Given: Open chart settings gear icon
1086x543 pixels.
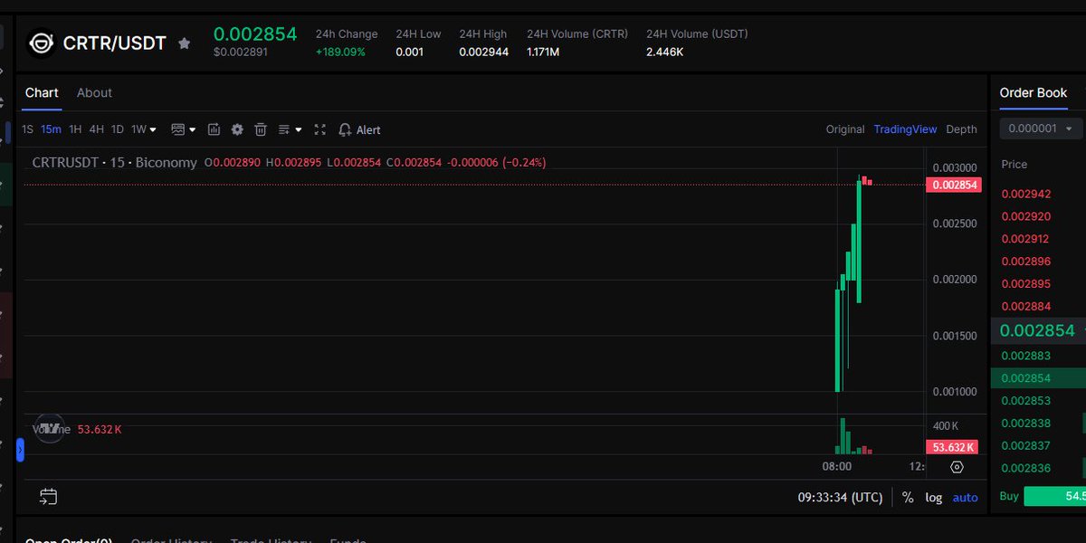Looking at the screenshot, I should click(237, 129).
